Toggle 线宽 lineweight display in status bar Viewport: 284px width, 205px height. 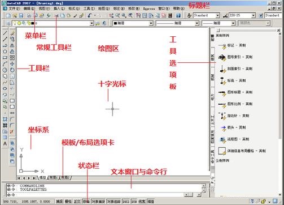[x=142, y=202]
